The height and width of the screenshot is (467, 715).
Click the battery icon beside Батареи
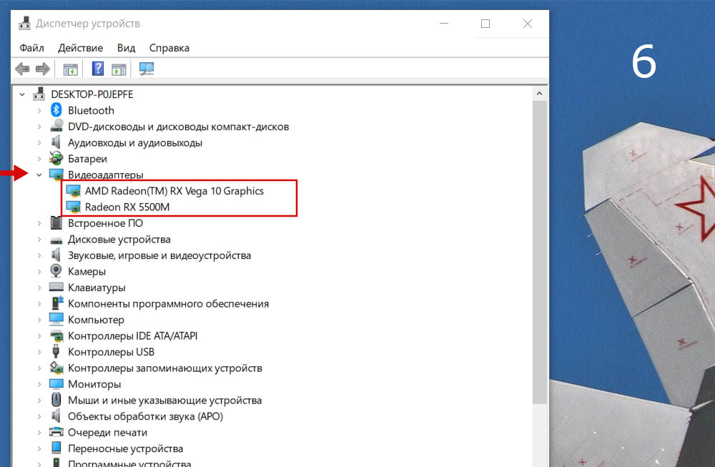click(56, 158)
